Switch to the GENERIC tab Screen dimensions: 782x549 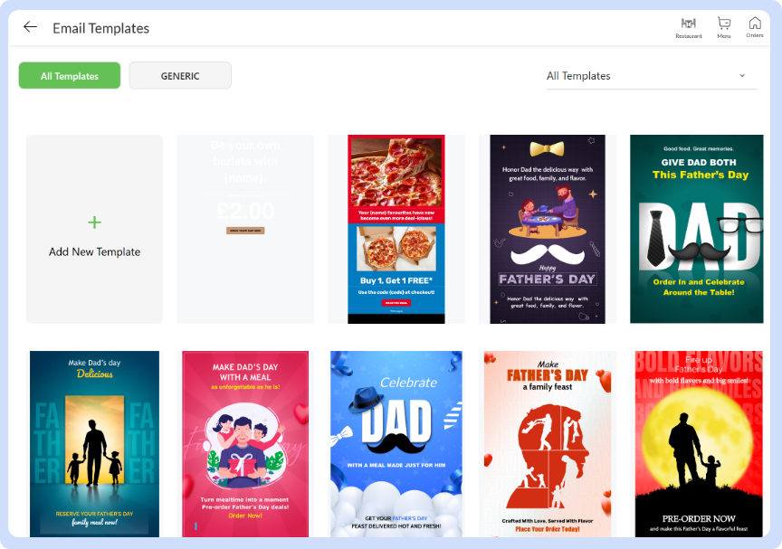[180, 76]
